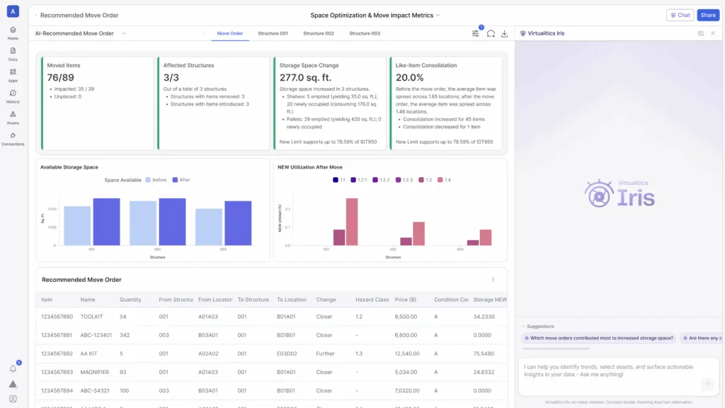The height and width of the screenshot is (408, 725).
Task: Toggle the 1.2.3 legend entry
Action: pyautogui.click(x=404, y=180)
